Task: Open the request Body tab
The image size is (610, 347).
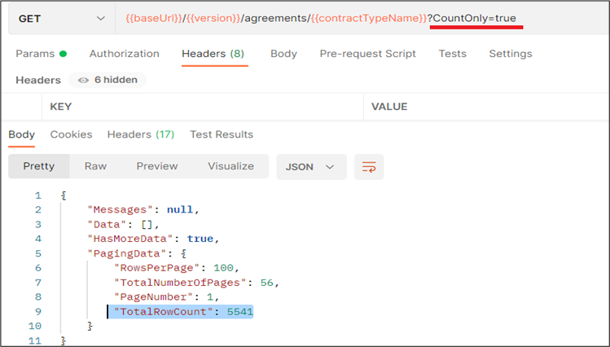Action: click(283, 54)
